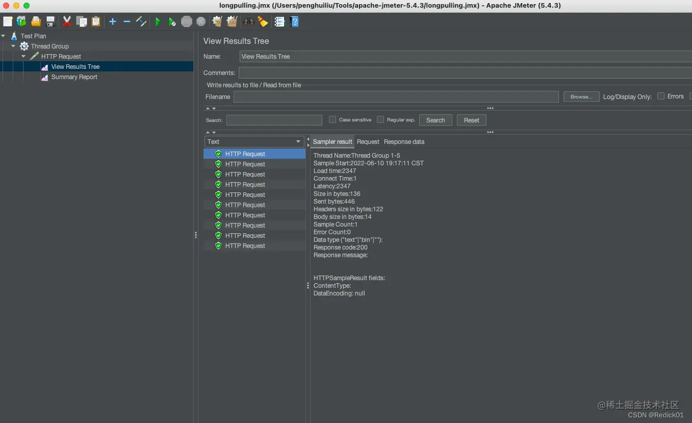Select Thread Group in the tree

click(50, 46)
